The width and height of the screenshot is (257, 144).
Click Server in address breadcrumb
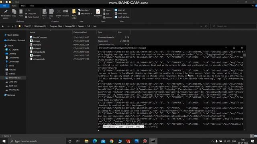(x=81, y=26)
